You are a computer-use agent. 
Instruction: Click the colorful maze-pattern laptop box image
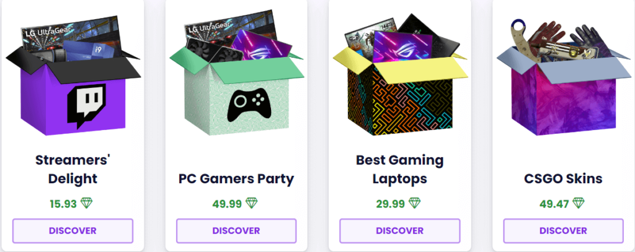tap(400, 77)
